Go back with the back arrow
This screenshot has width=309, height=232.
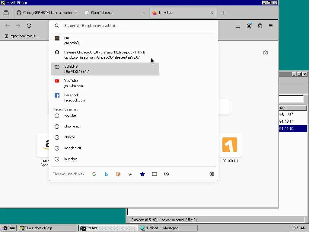[x=7, y=26]
